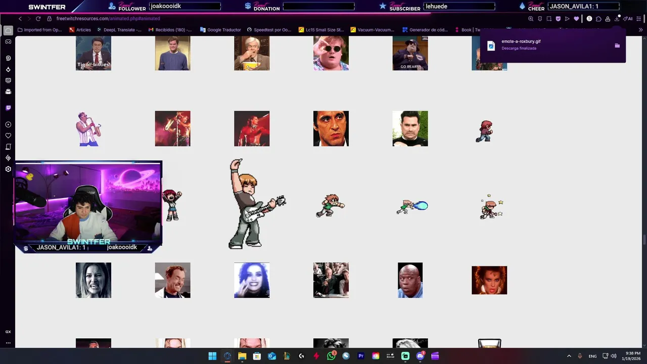Select black-and-white crying woman emote
This screenshot has width=647, height=364.
94,280
